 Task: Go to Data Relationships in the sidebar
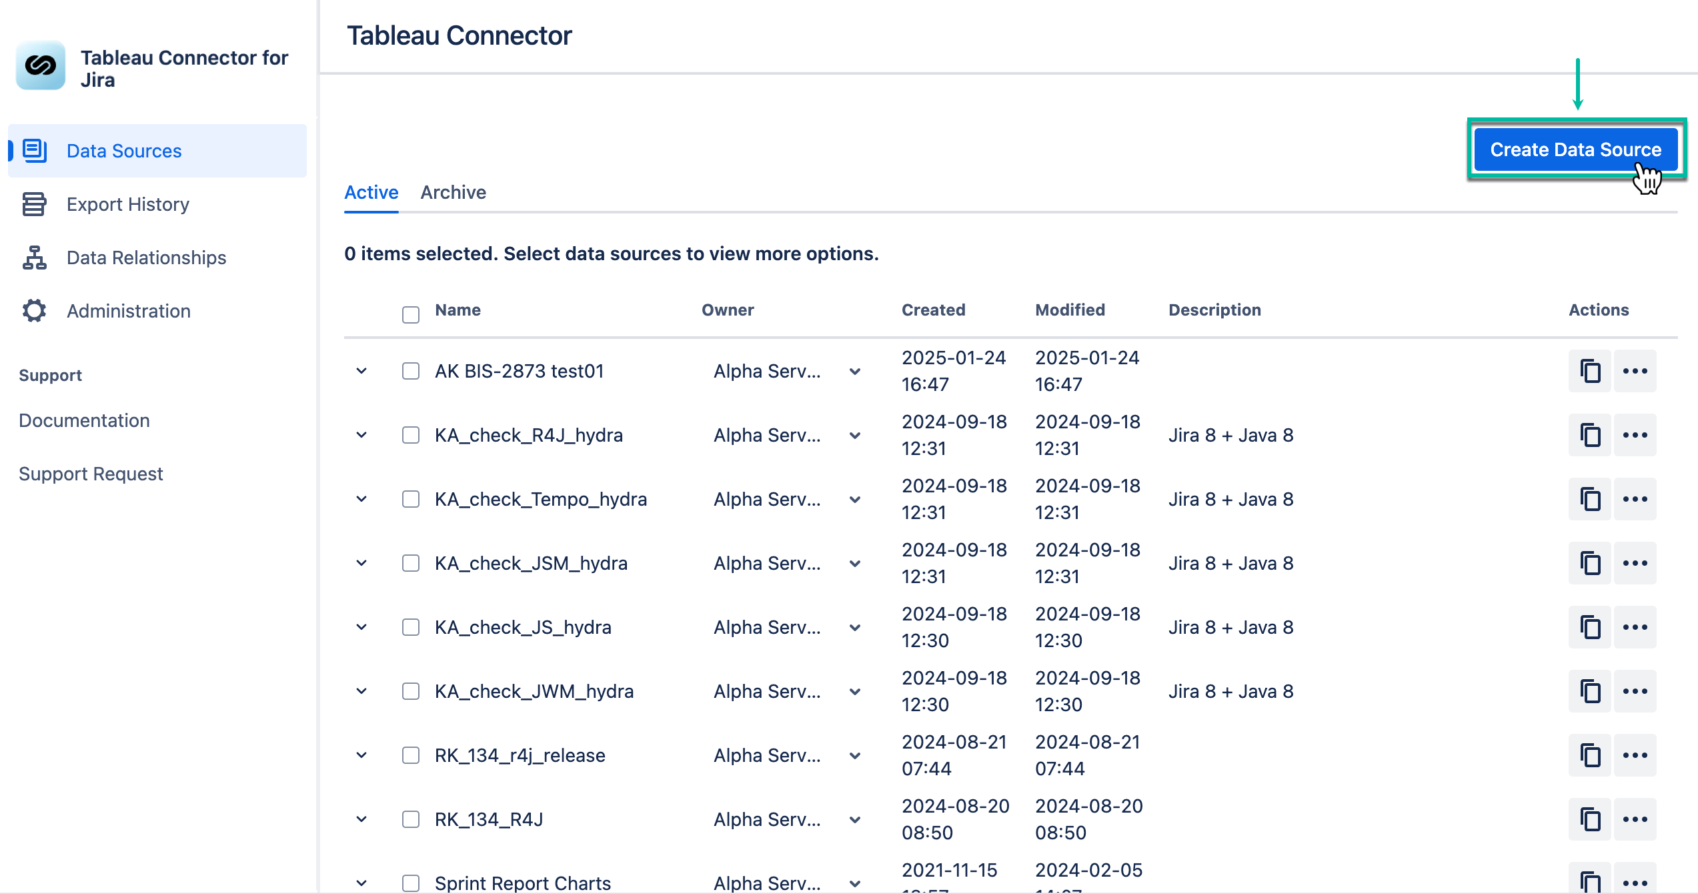pyautogui.click(x=157, y=258)
